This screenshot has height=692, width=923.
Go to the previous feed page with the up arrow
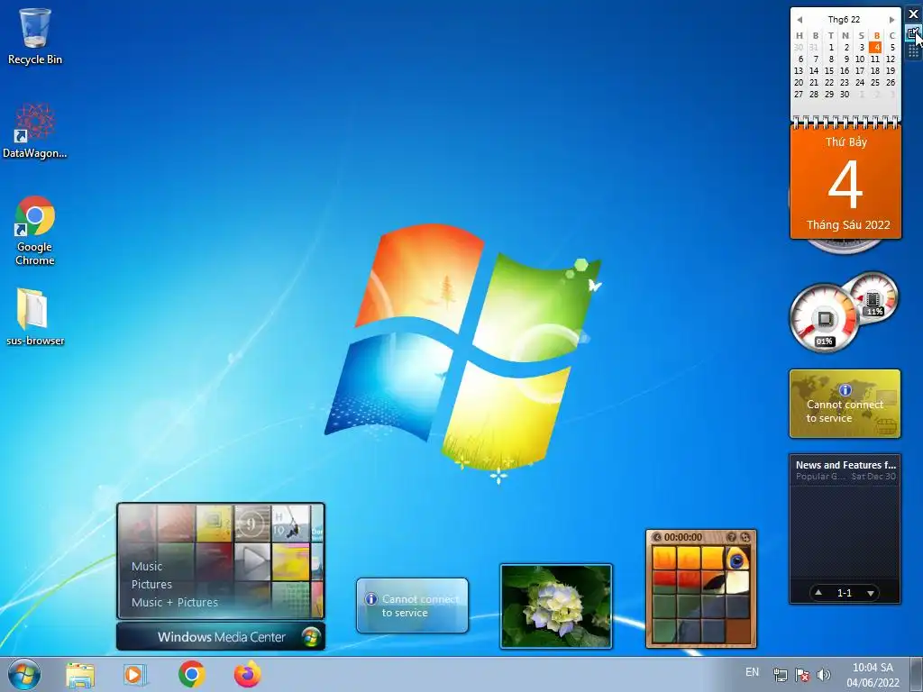point(818,593)
